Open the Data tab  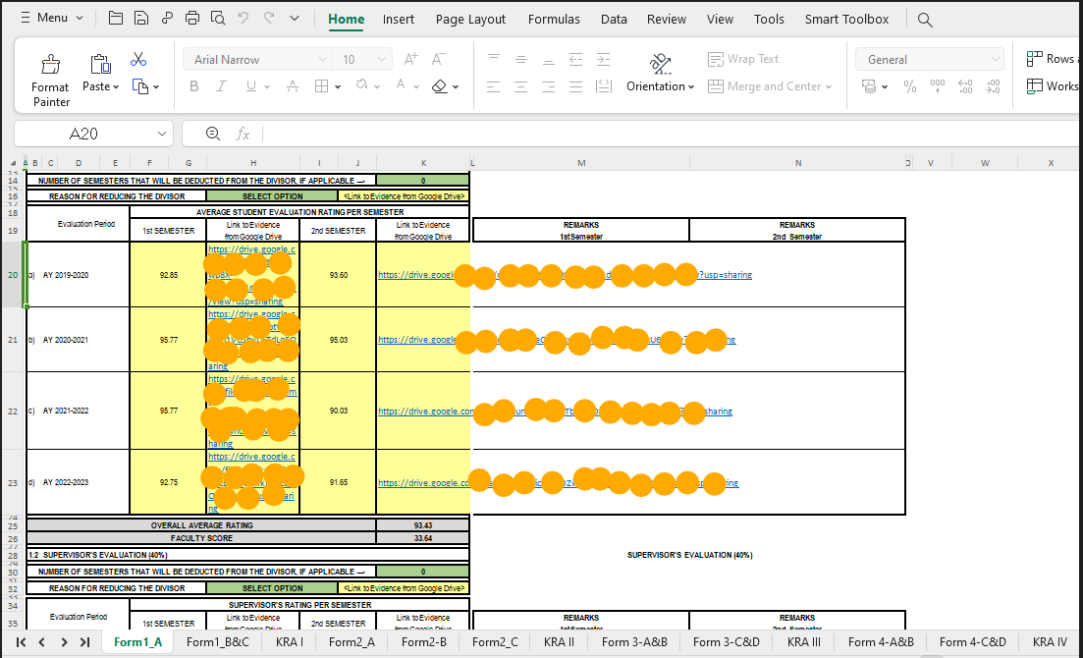[x=614, y=20]
